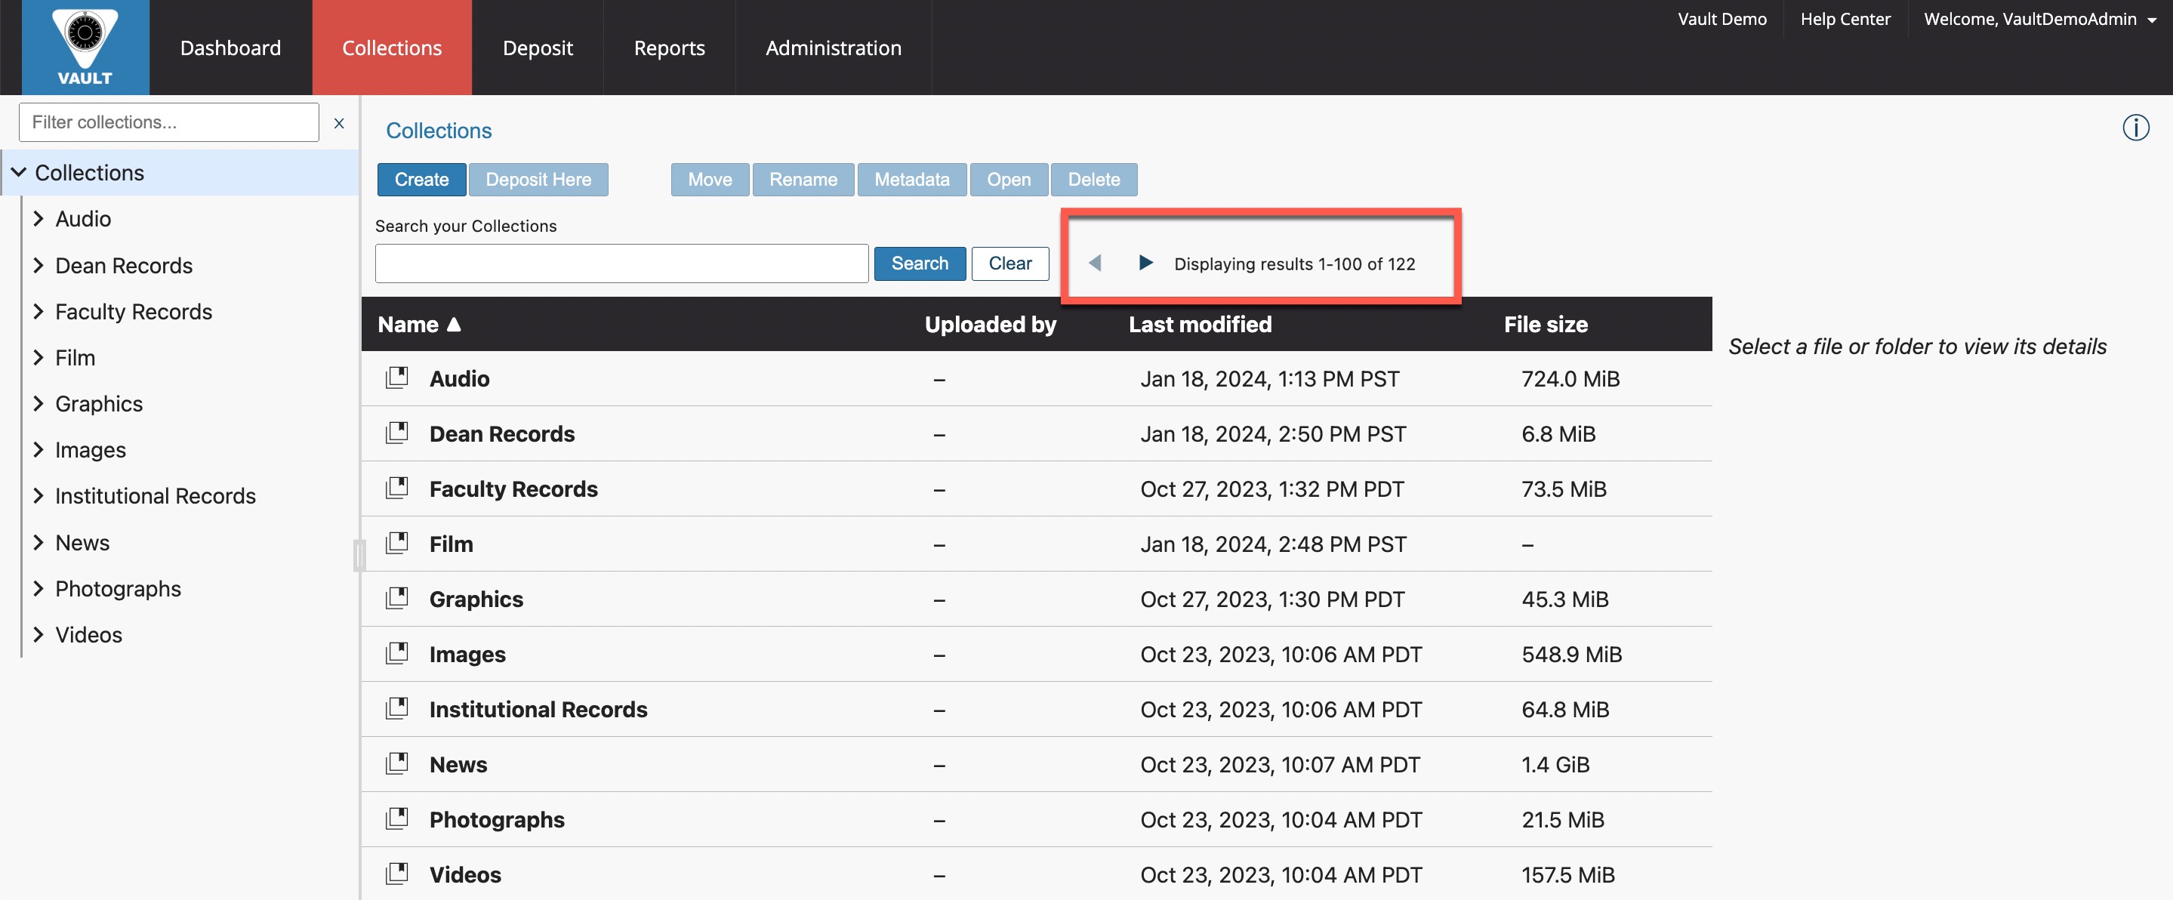2173x900 pixels.
Task: Expand the Dean Records tree node
Action: coord(38,266)
